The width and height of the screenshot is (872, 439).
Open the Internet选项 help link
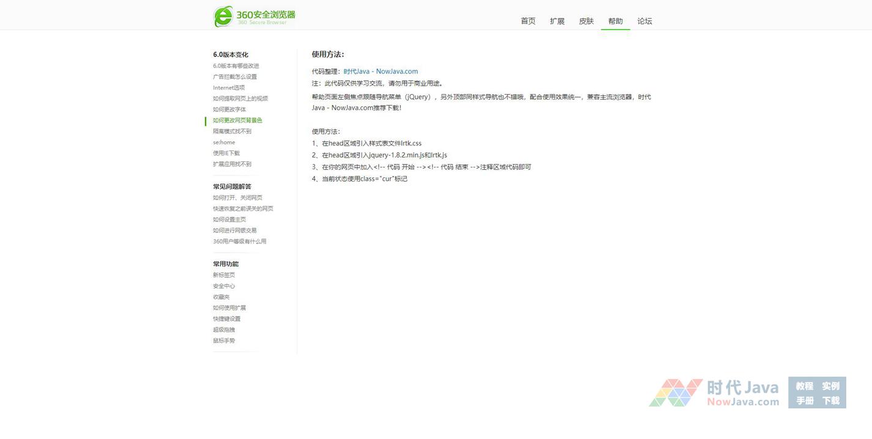click(228, 88)
